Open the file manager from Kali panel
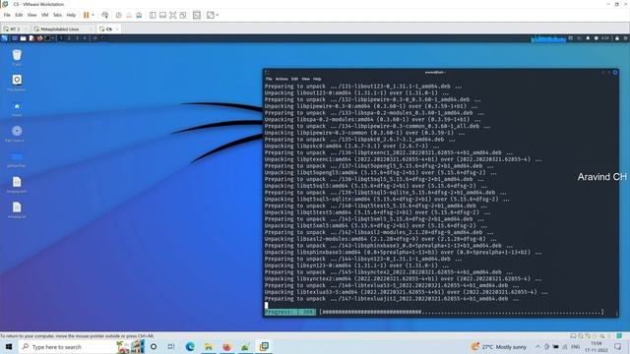This screenshot has width=630, height=354. pyautogui.click(x=24, y=38)
